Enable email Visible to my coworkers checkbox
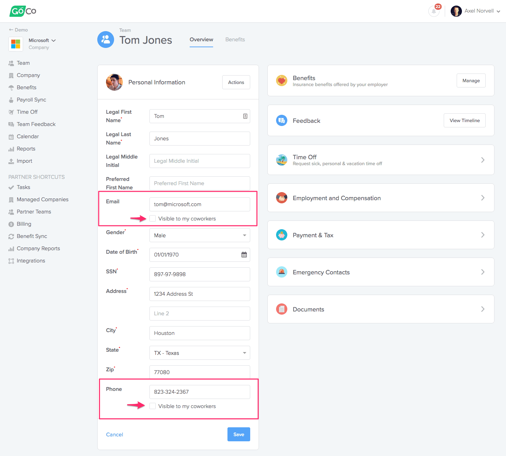Screen dimensions: 506x456 tap(153, 219)
